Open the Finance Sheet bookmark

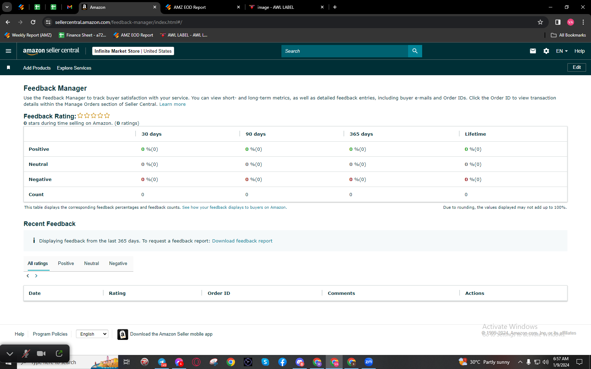83,35
